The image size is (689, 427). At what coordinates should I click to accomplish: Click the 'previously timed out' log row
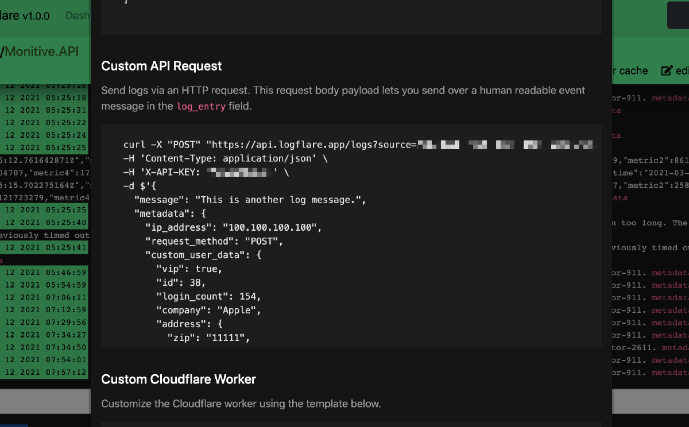[46, 235]
